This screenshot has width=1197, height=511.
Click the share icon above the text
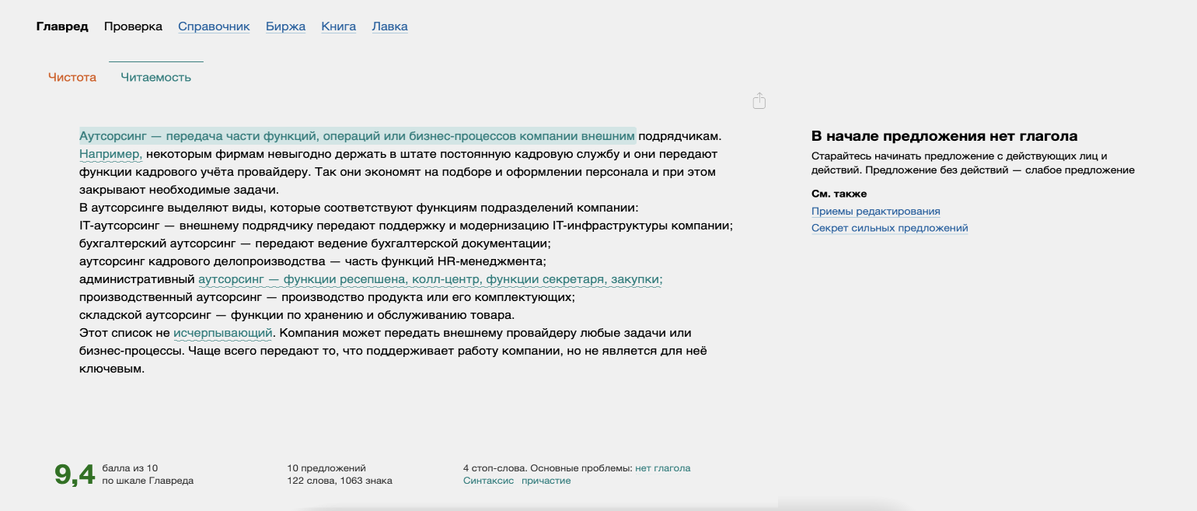coord(759,101)
